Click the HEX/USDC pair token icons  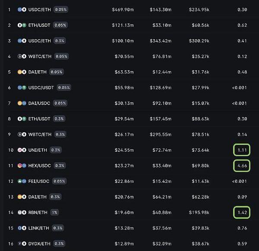[x=21, y=165]
